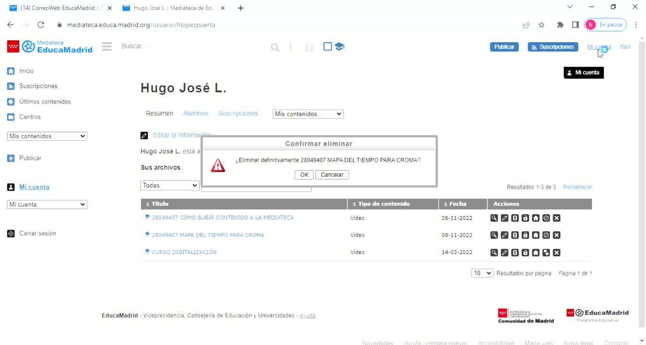Confirm deletion with the OK button
The height and width of the screenshot is (345, 646).
coord(304,175)
